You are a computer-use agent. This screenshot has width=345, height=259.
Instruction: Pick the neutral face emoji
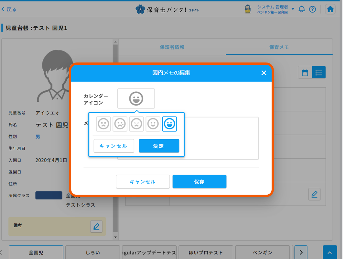pos(136,124)
